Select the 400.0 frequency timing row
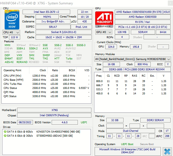173x156 pixels. click(132, 94)
